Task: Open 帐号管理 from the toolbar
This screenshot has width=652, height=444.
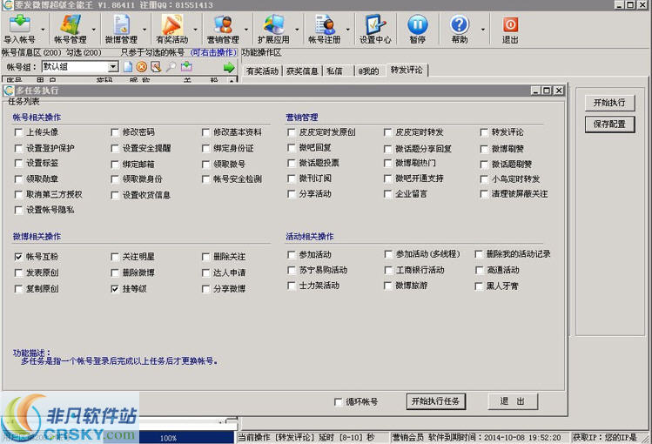Action: (x=70, y=29)
